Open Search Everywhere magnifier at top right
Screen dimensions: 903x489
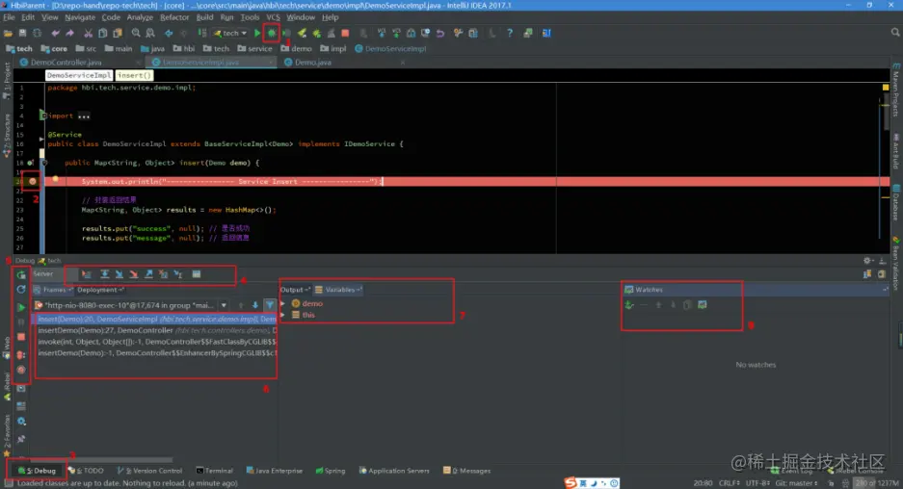click(895, 33)
